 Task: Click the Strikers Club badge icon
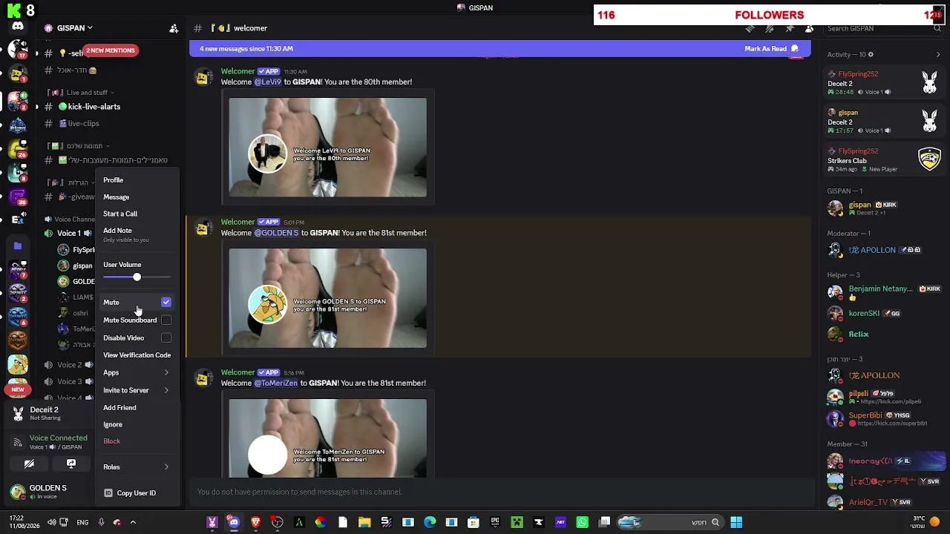[930, 159]
